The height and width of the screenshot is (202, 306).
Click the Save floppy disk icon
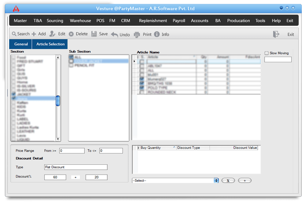(x=94, y=34)
